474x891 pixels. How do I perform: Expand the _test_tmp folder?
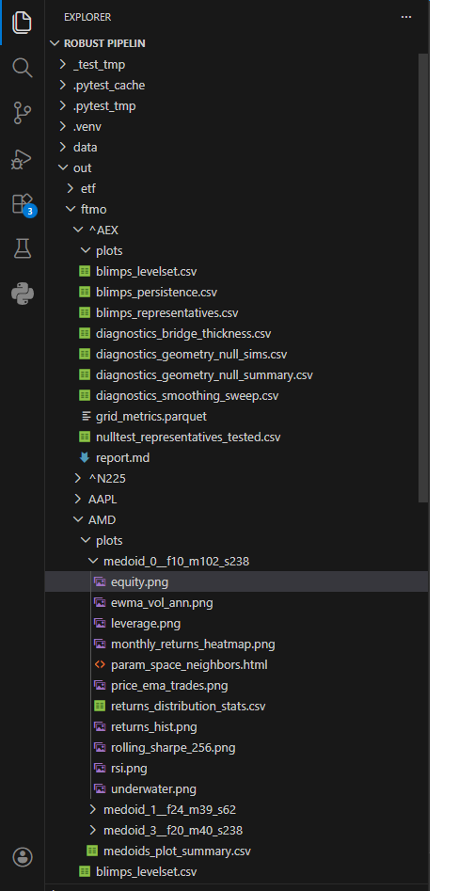(62, 64)
